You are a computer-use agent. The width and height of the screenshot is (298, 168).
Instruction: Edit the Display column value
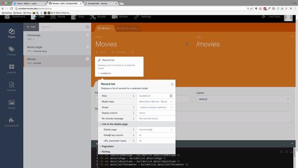tap(156, 113)
